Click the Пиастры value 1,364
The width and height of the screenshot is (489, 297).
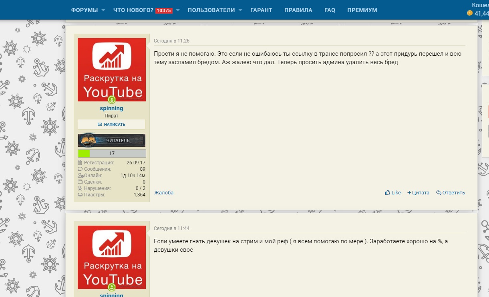pyautogui.click(x=139, y=195)
